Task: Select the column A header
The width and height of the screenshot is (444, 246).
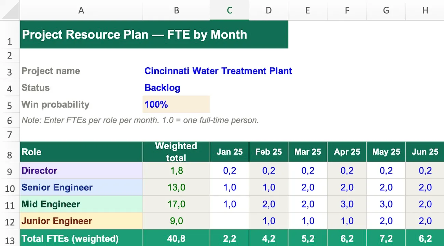Action: (81, 10)
